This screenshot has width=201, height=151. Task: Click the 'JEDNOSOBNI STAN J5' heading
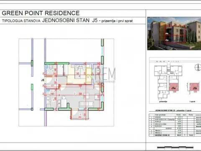click(x=70, y=21)
